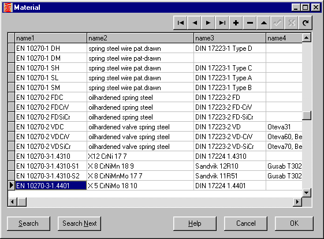Click the horizontal scrollbar right arrow
Viewport: 324px width, 239px height.
297,201
